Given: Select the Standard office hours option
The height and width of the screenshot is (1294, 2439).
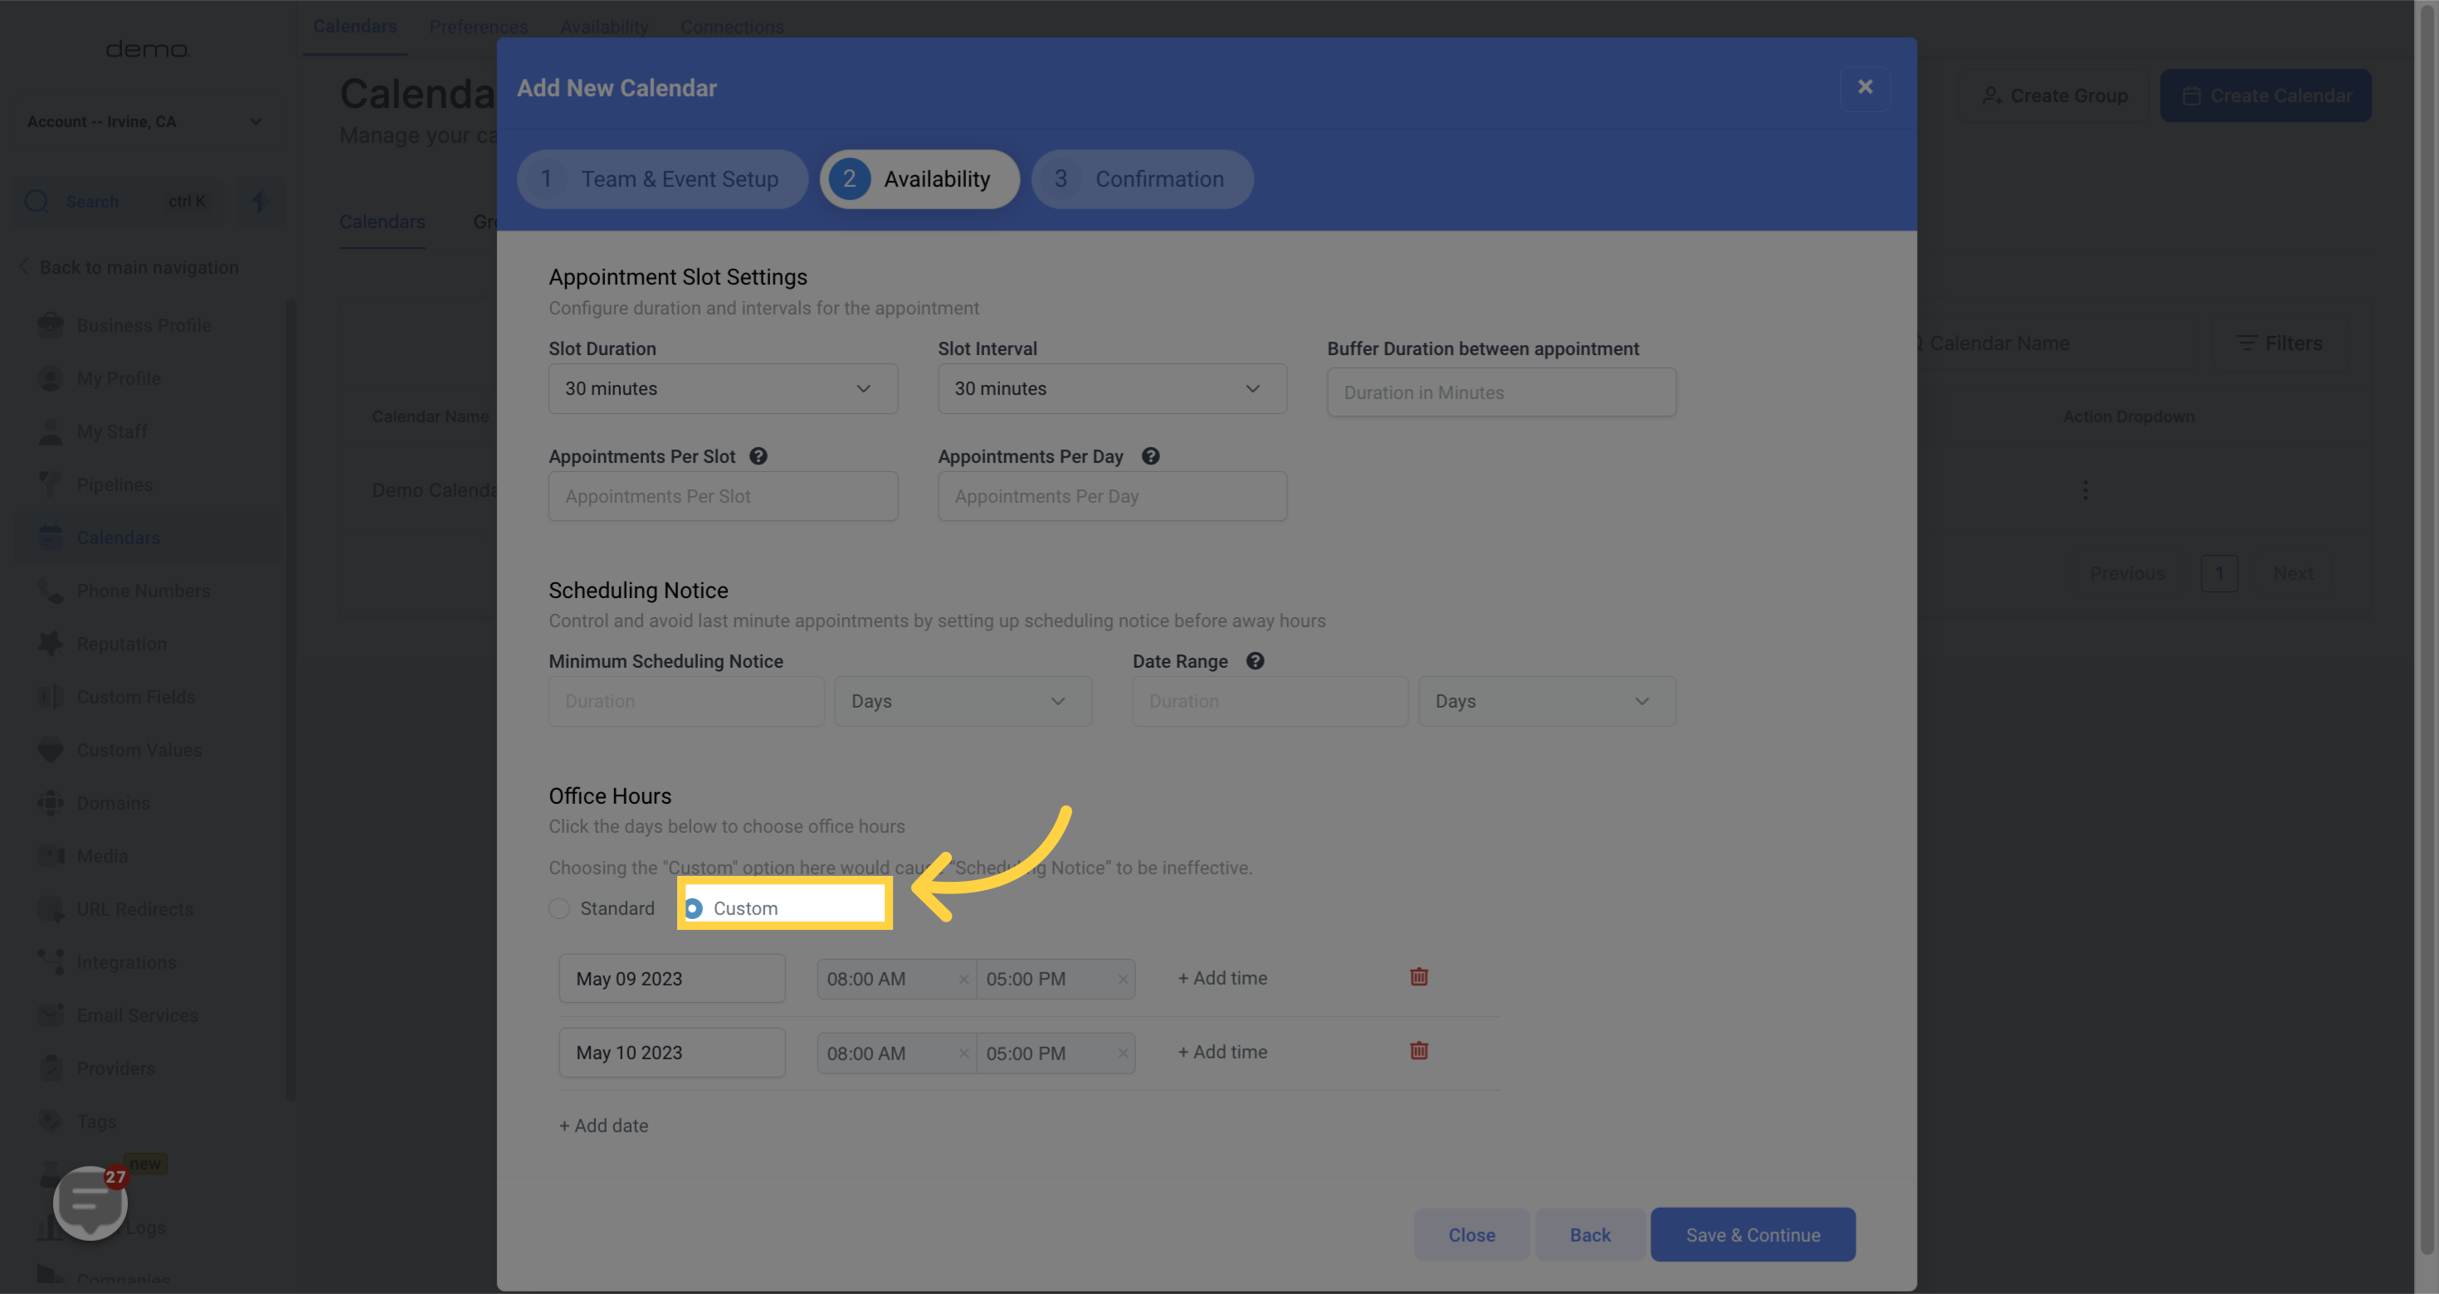Looking at the screenshot, I should click(559, 907).
